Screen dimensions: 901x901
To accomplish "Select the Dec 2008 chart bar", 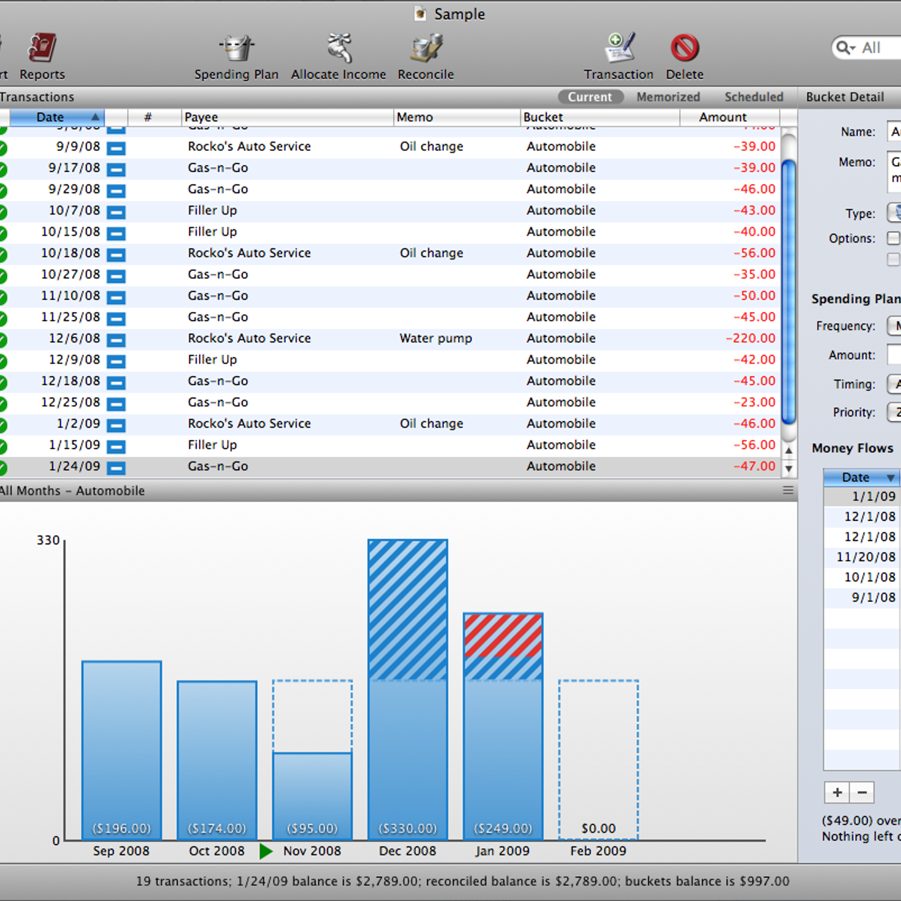I will [x=408, y=690].
